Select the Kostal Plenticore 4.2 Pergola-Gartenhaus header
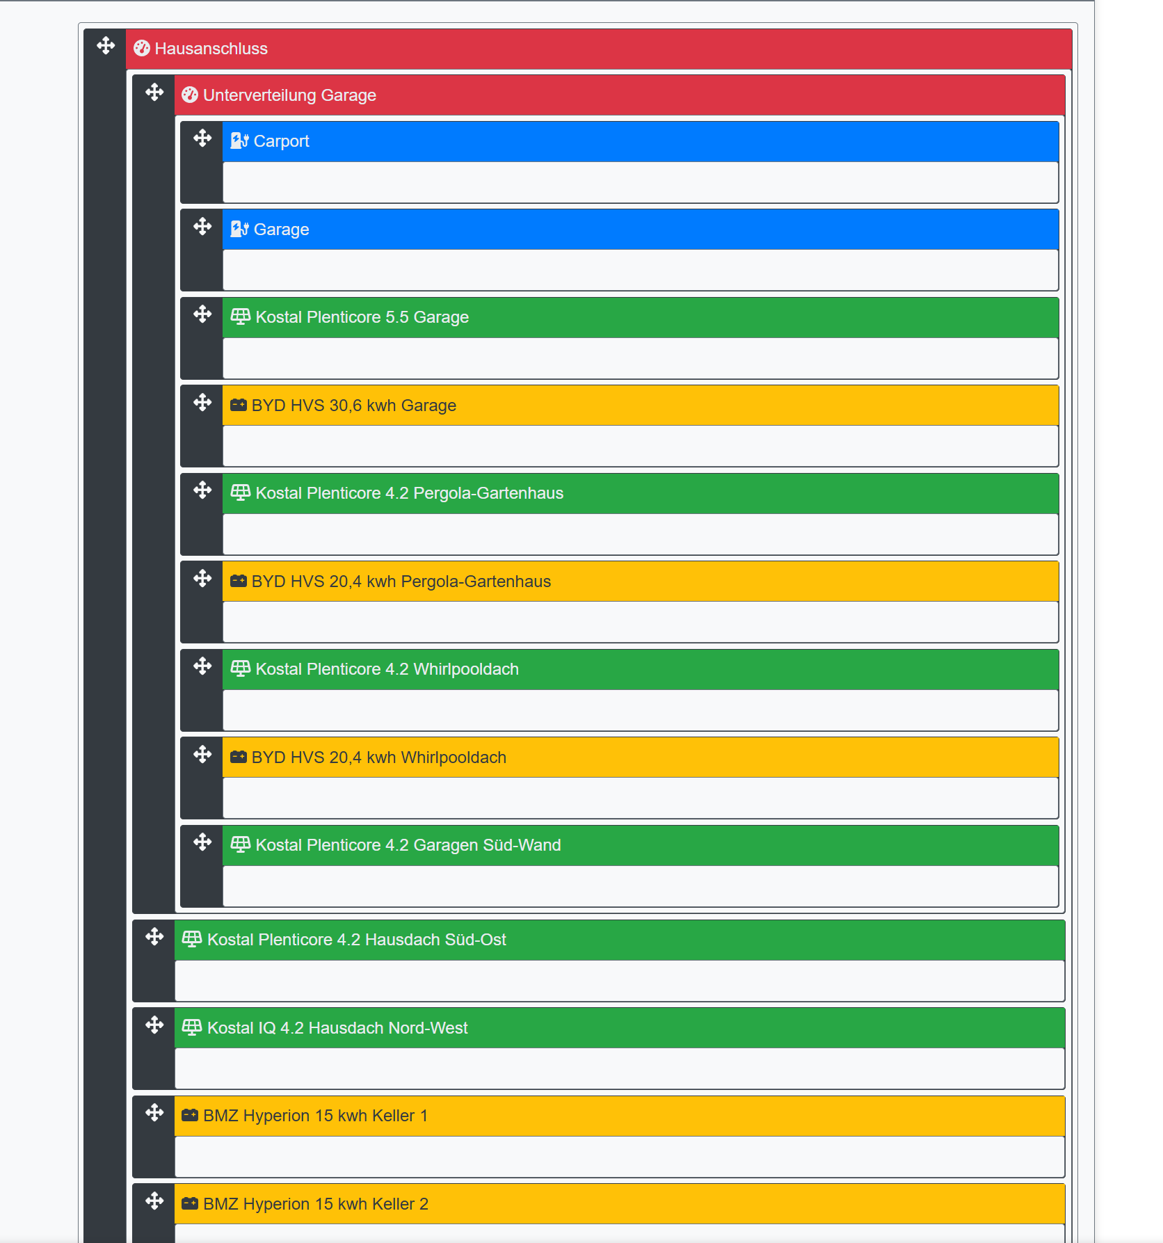Viewport: 1163px width, 1243px height. click(x=626, y=493)
